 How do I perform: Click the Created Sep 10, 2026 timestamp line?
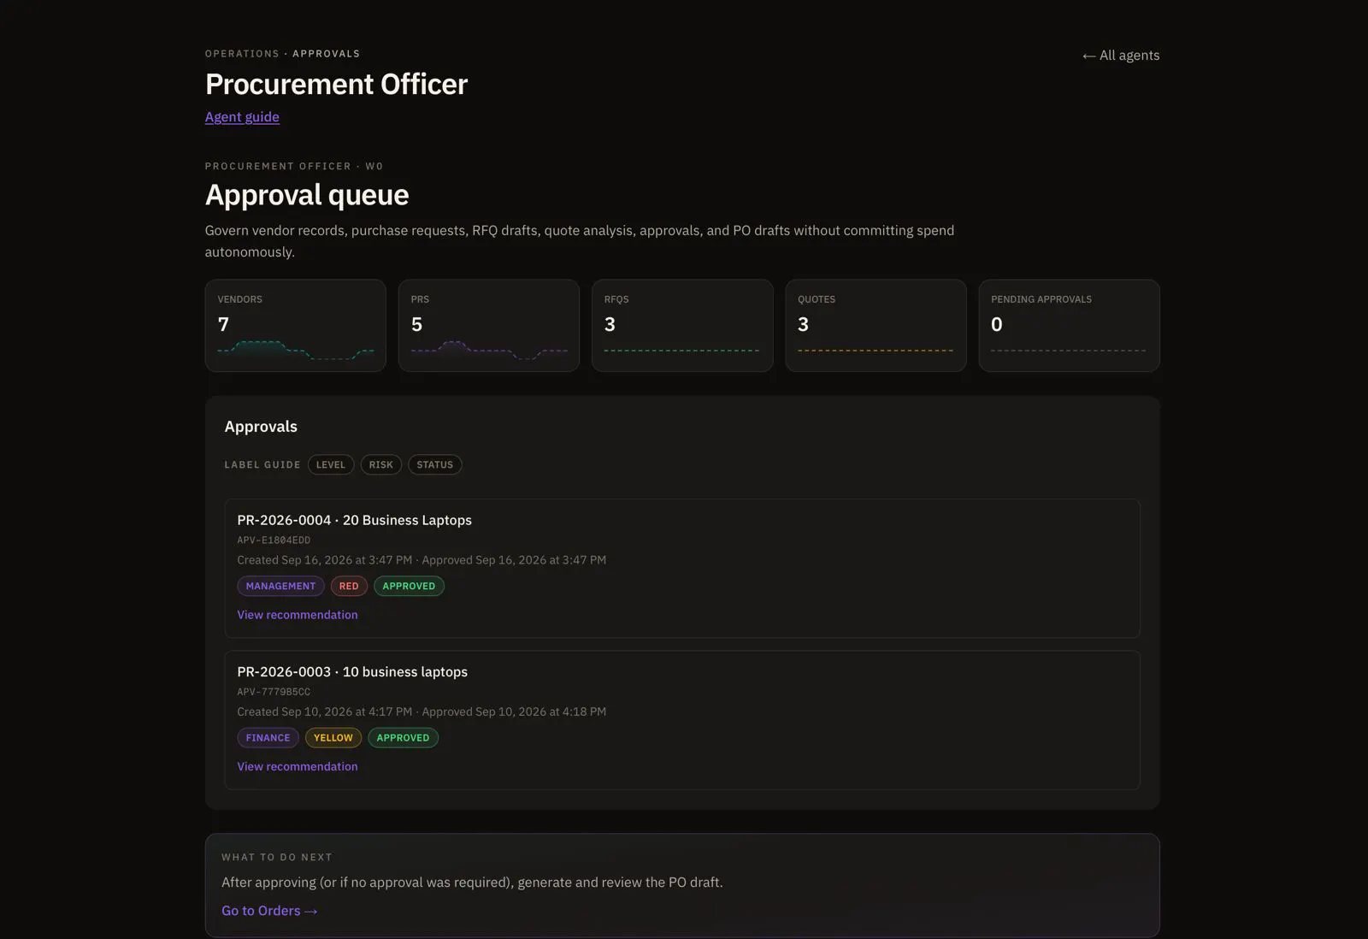tap(422, 712)
